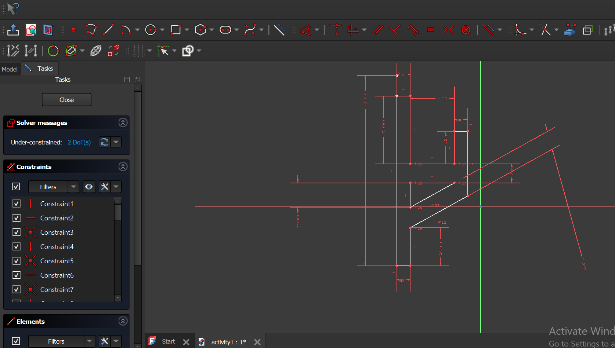
Task: Select the Create Line tool
Action: pos(108,30)
